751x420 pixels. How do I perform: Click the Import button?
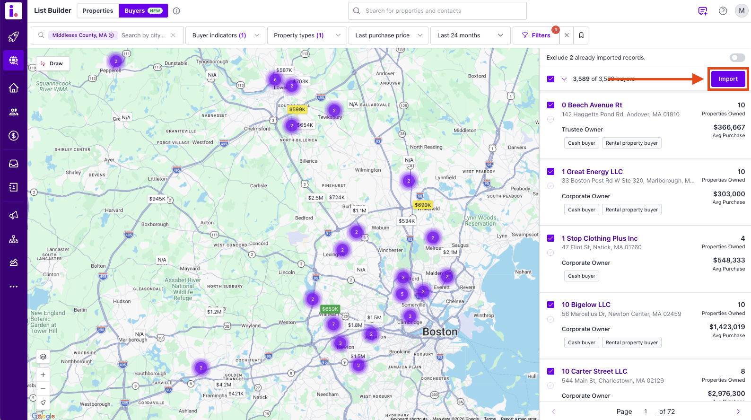point(728,79)
